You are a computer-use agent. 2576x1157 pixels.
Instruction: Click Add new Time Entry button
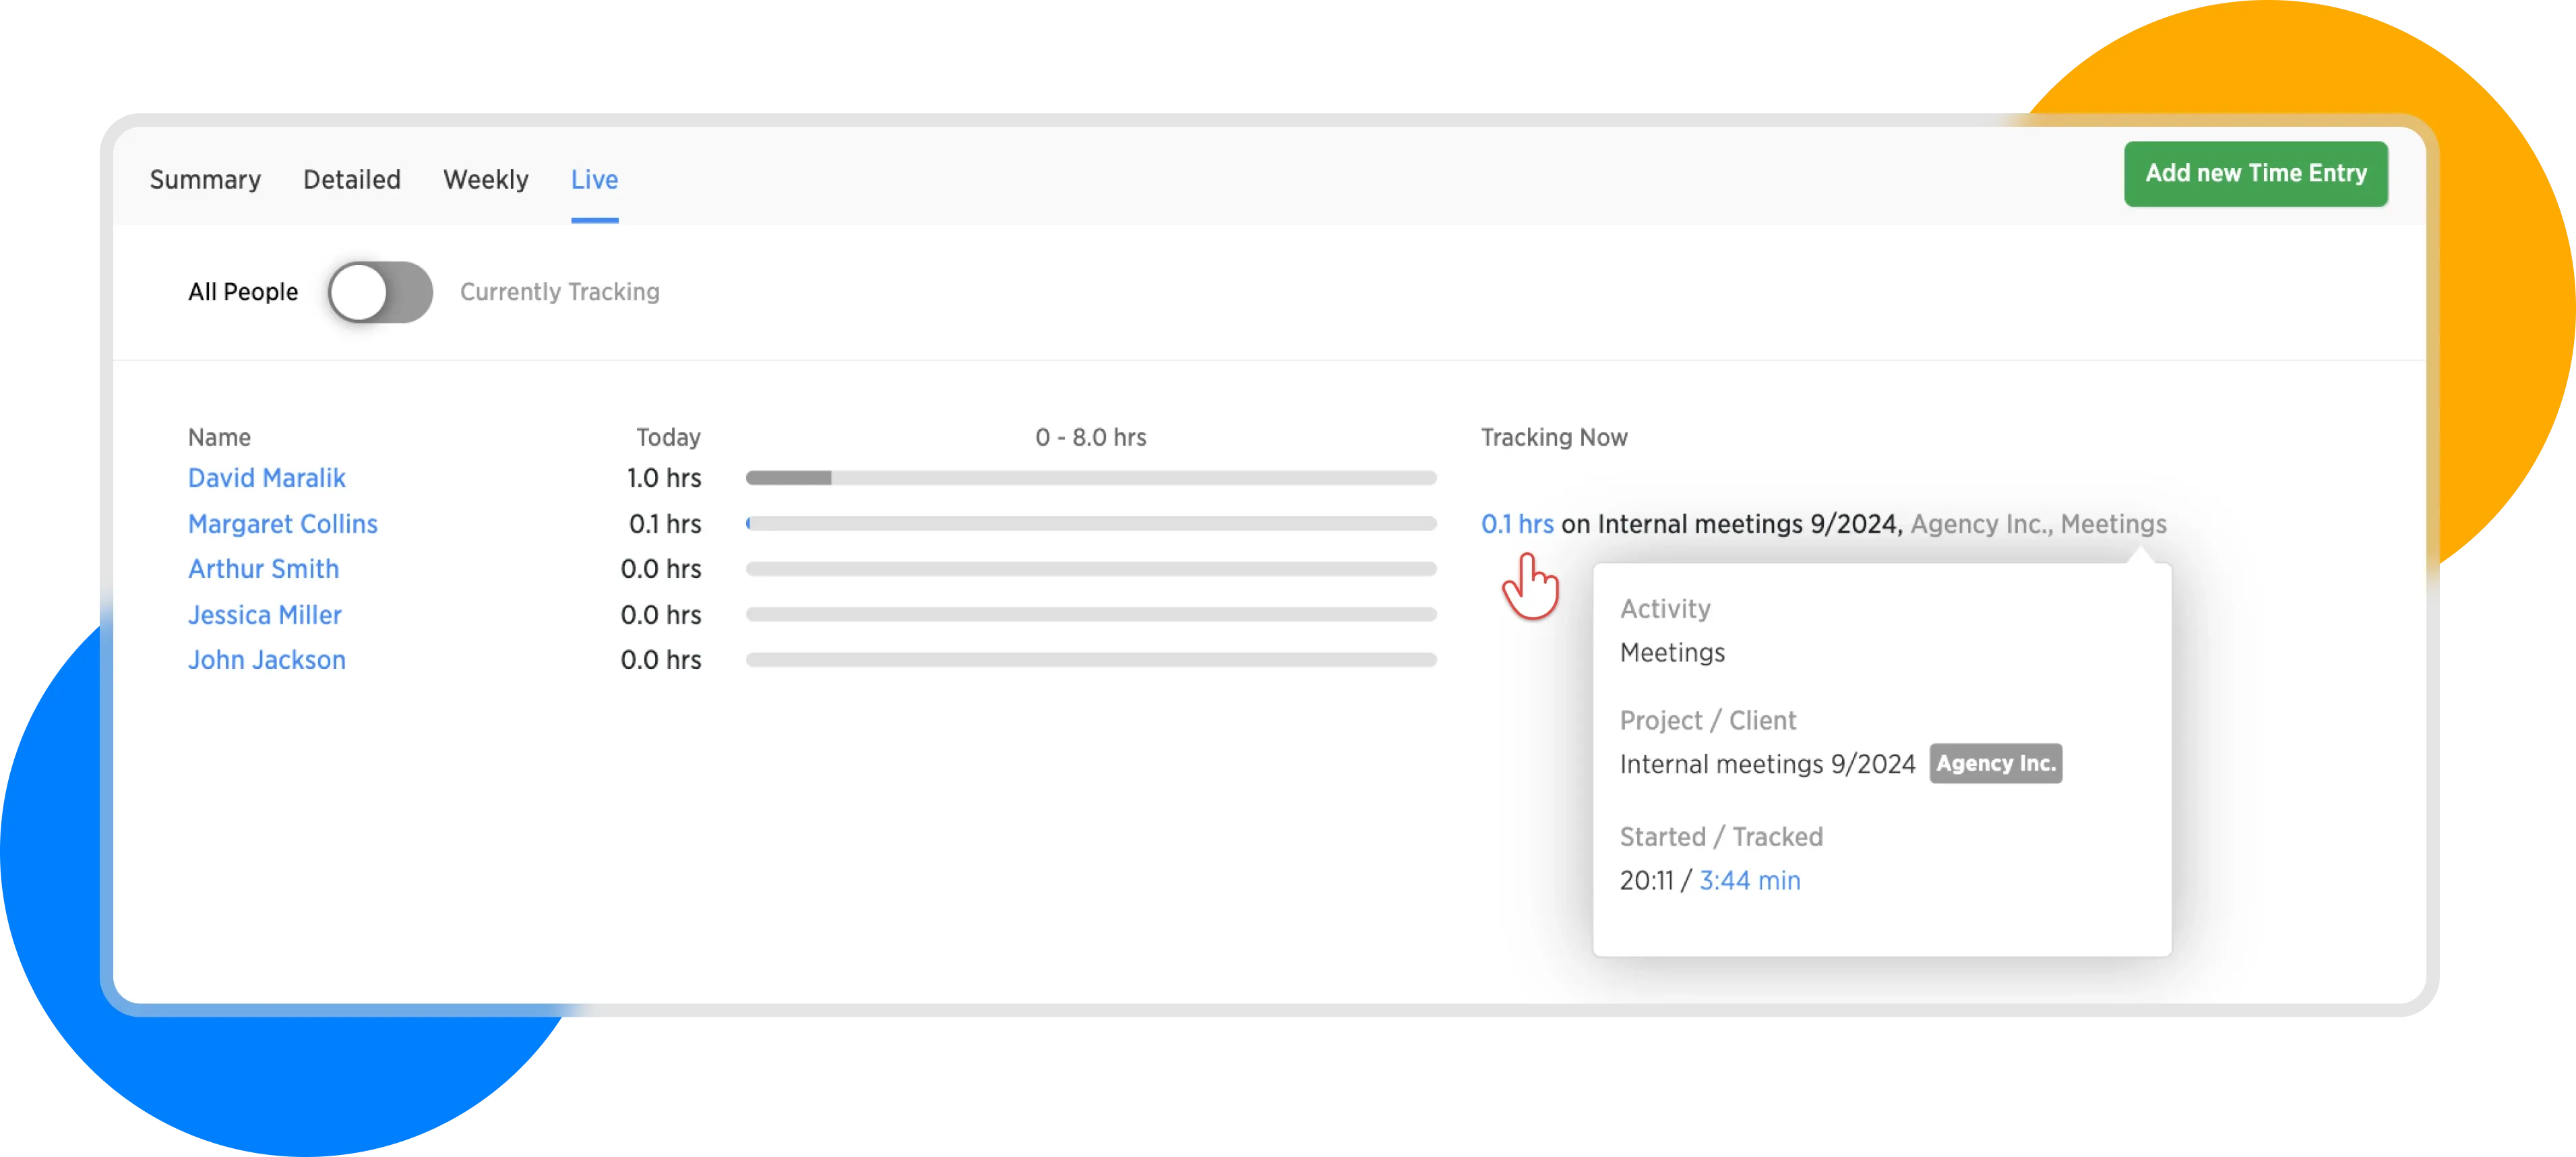click(2255, 174)
